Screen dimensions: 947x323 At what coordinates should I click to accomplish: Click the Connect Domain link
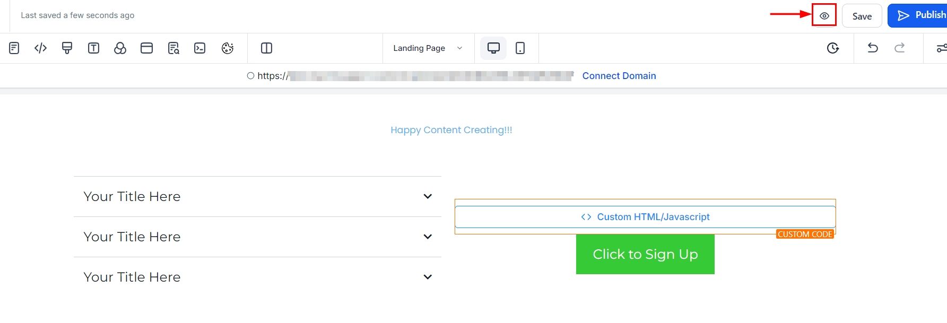pos(619,76)
